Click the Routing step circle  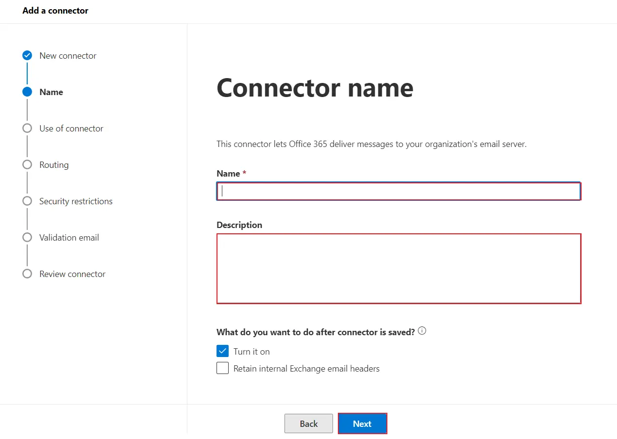pyautogui.click(x=27, y=164)
